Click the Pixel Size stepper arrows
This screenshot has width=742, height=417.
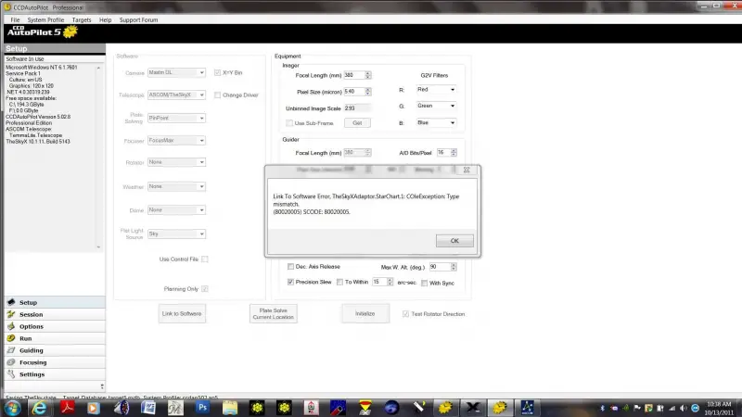pos(367,91)
